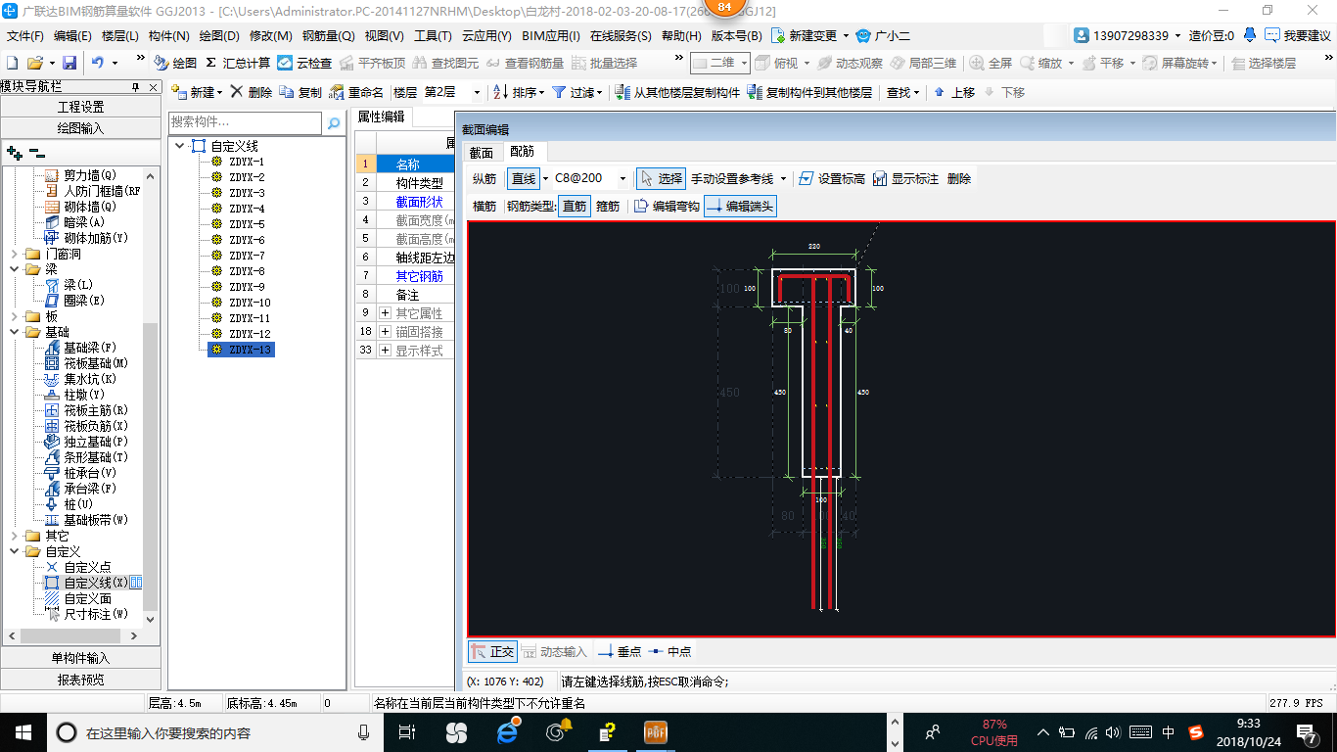The width and height of the screenshot is (1337, 752).
Task: Toggle 动态输入 dynamic input
Action: pos(555,651)
